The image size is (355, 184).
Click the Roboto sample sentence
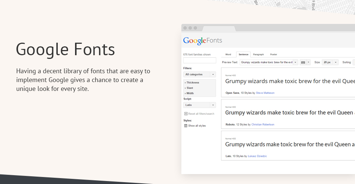tap(290, 113)
